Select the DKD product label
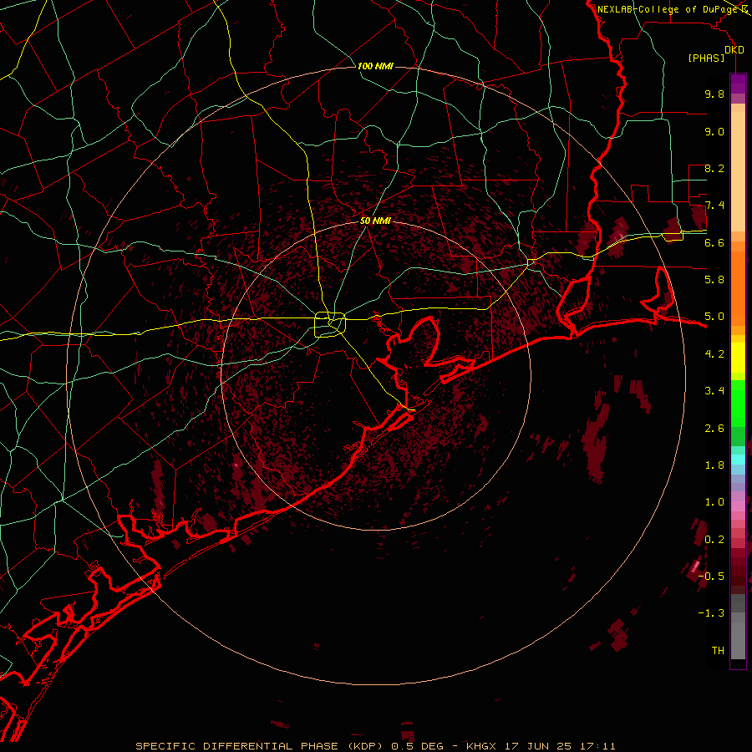The image size is (752, 752). tap(734, 50)
